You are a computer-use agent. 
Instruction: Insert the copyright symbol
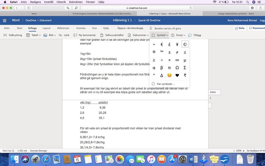tap(185, 44)
